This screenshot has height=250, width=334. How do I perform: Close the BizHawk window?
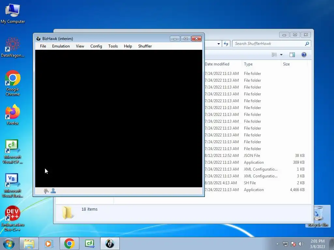click(x=196, y=38)
